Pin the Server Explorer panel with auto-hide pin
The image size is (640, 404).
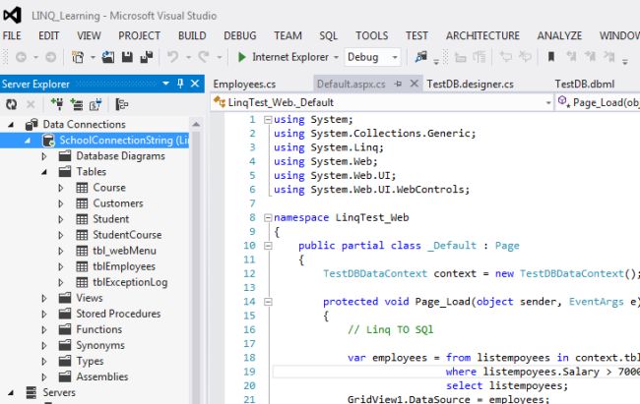tap(180, 84)
